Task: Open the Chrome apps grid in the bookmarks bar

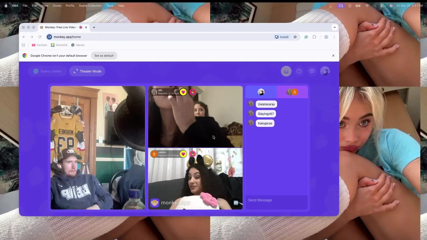Action: [x=23, y=45]
